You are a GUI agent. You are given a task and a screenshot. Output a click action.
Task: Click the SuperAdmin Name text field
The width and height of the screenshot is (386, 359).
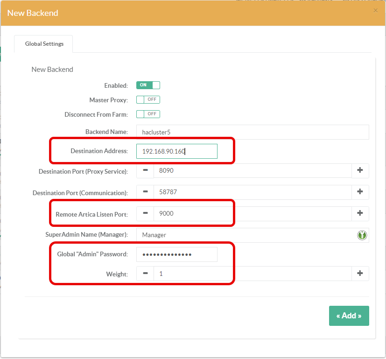tap(245, 235)
